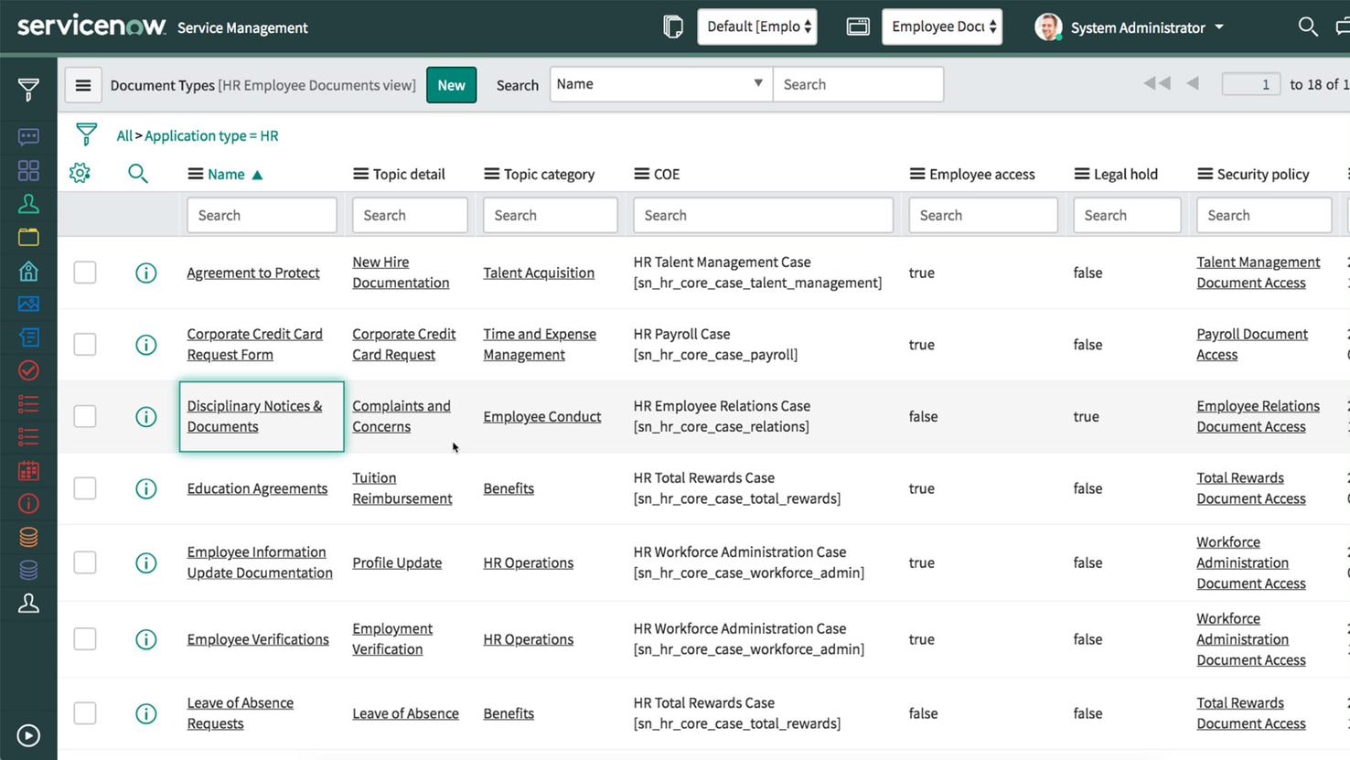1350x760 pixels.
Task: Click the sidebar navigator filter icon
Action: (x=28, y=90)
